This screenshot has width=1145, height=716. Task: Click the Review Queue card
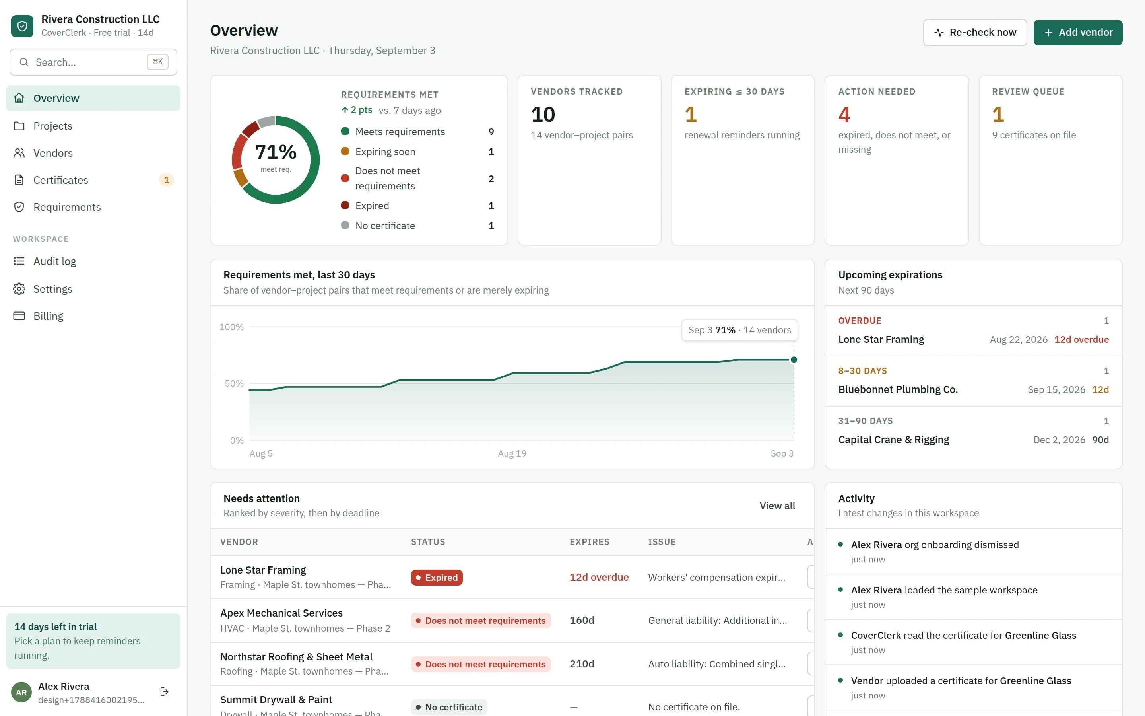tap(1050, 160)
